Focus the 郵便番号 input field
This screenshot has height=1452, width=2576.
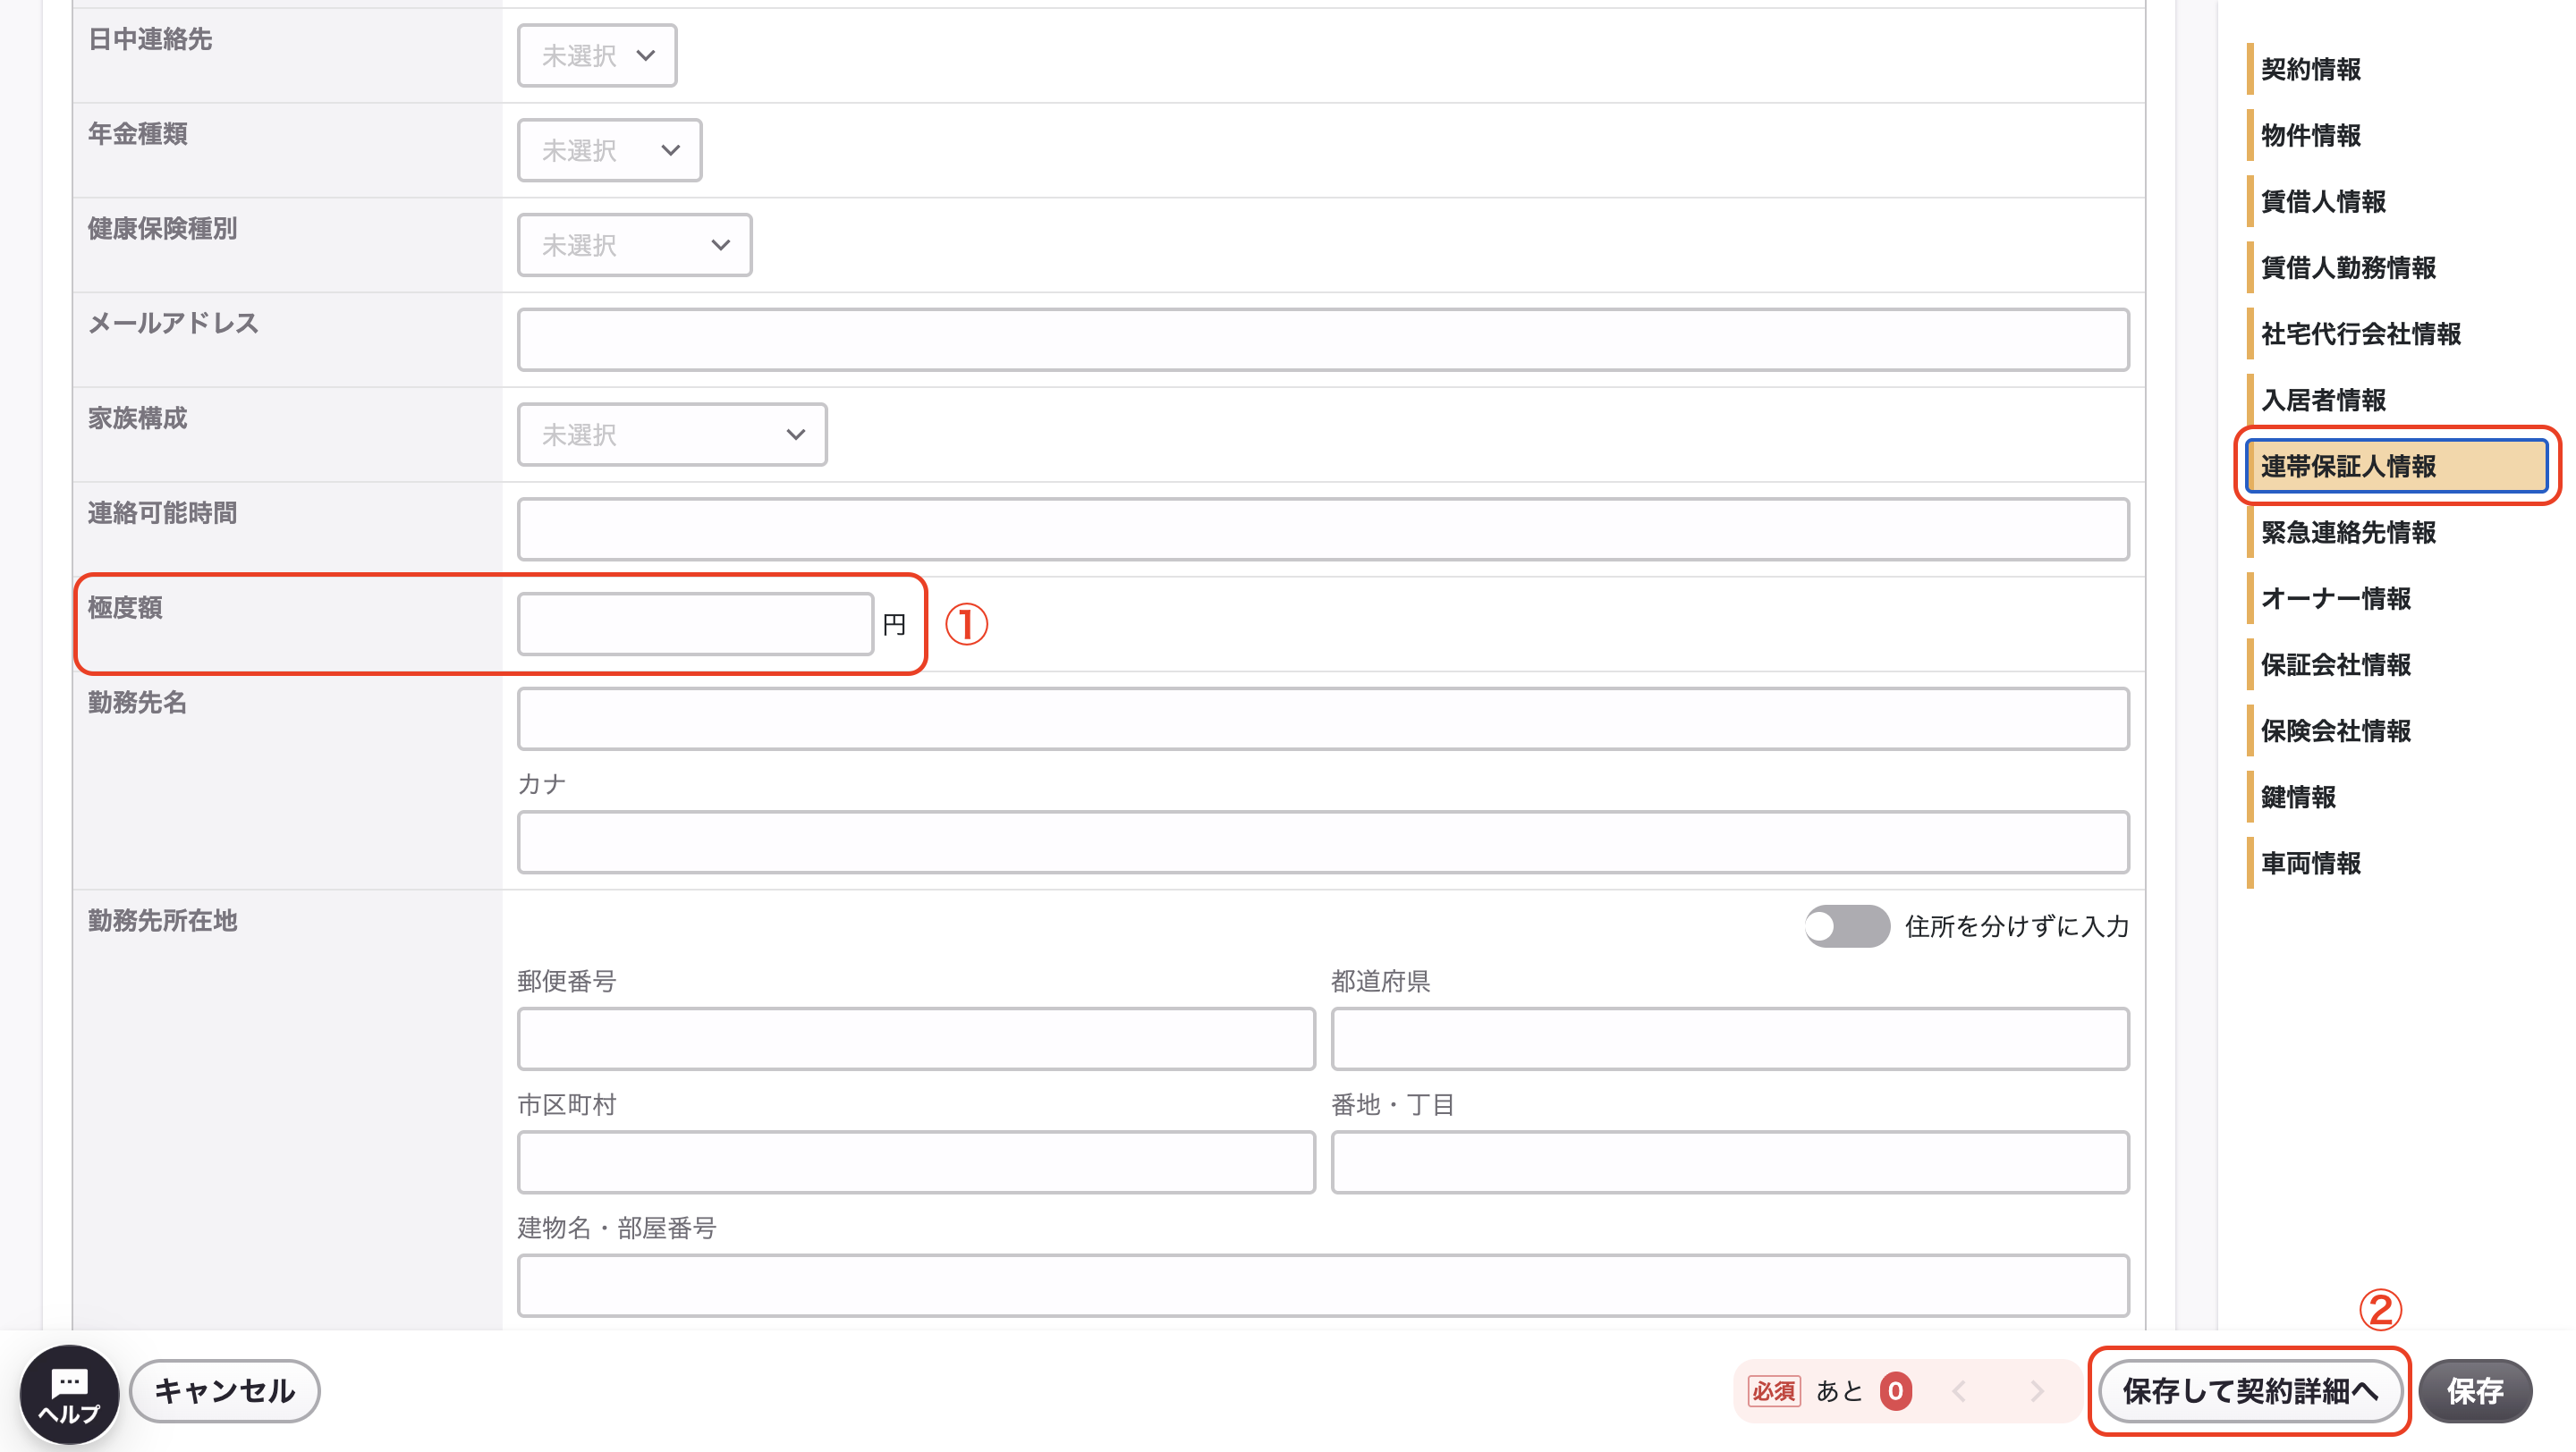tap(916, 1039)
